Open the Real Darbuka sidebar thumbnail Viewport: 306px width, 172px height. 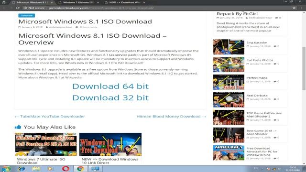coord(229,100)
